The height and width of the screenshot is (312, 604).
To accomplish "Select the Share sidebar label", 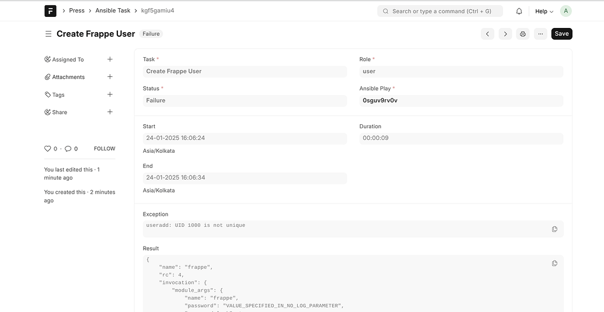I will (x=60, y=113).
